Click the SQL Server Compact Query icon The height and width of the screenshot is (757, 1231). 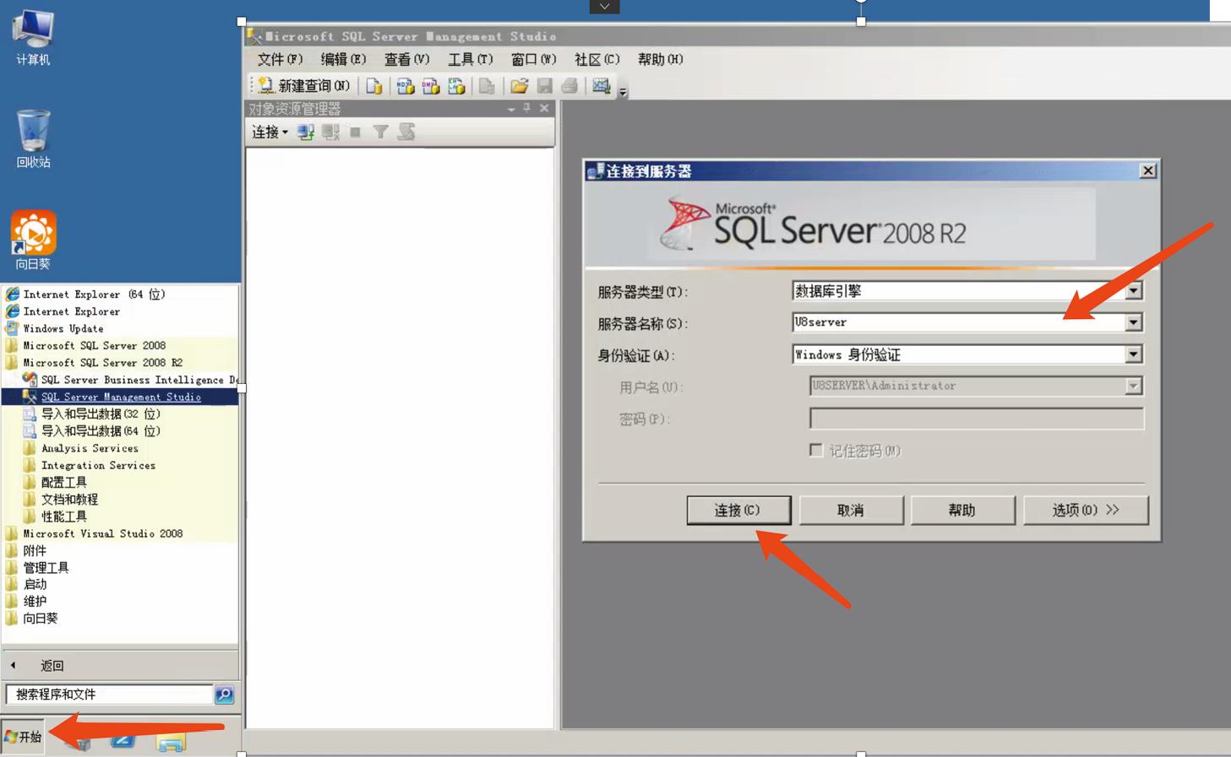[487, 86]
